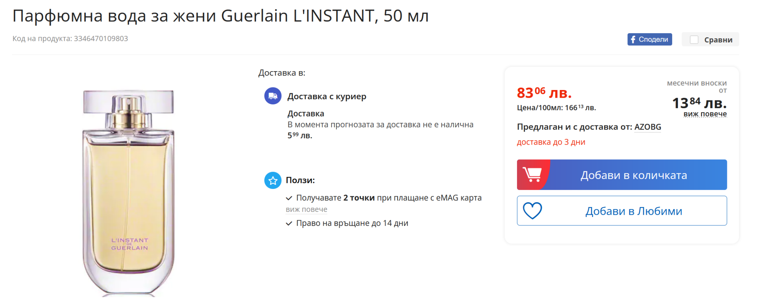
Task: Click the 13.84 лв. monthly installment amount
Action: 699,103
